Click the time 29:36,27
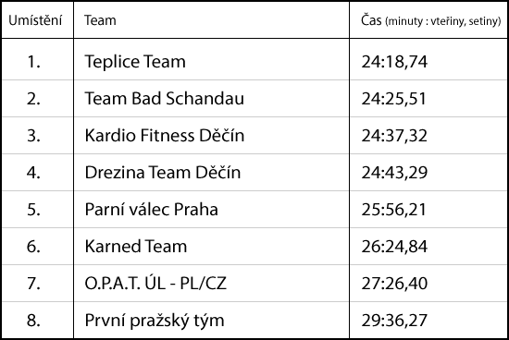The image size is (509, 340). pyautogui.click(x=394, y=321)
